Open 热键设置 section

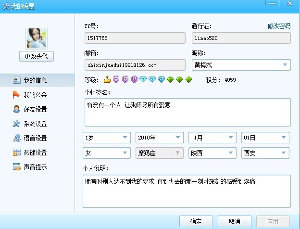(37, 153)
